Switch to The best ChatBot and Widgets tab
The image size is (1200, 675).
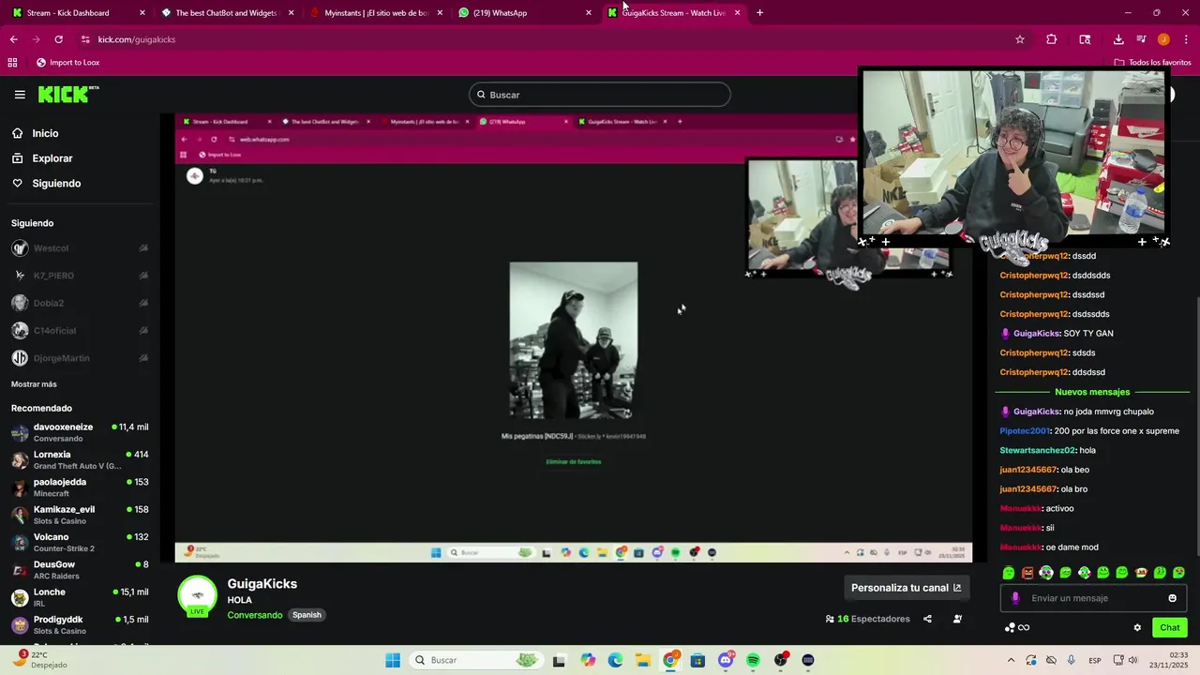click(x=227, y=13)
